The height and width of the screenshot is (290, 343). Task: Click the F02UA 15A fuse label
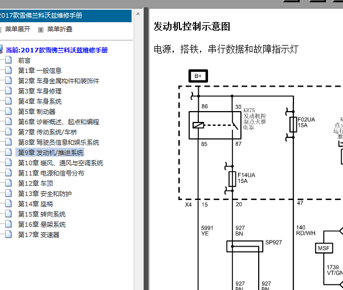coord(306,122)
